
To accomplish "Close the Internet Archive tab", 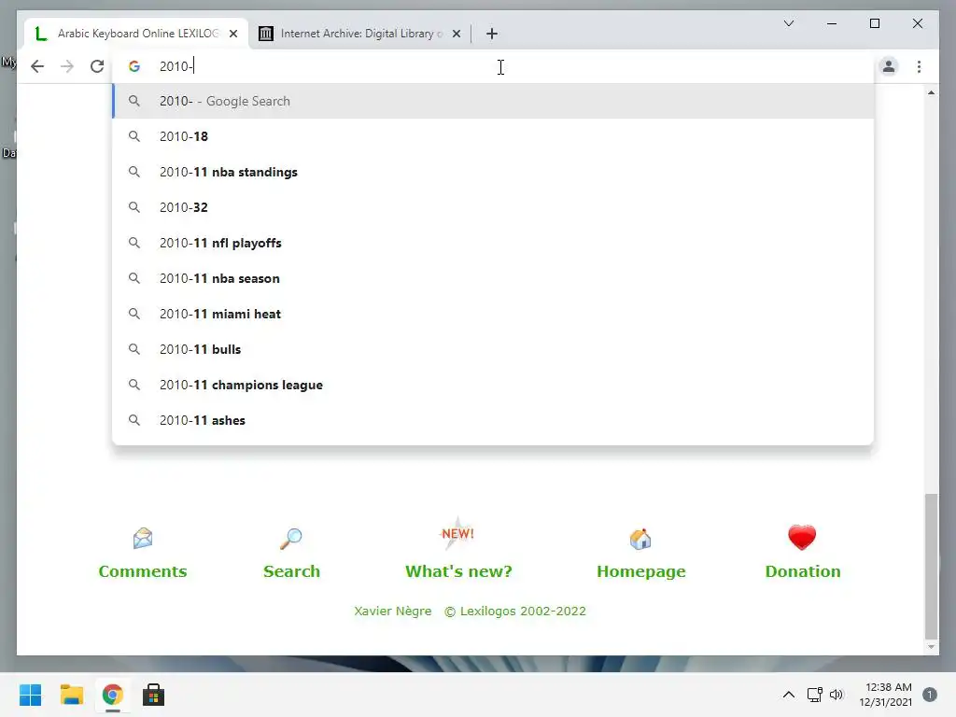I will click(457, 34).
